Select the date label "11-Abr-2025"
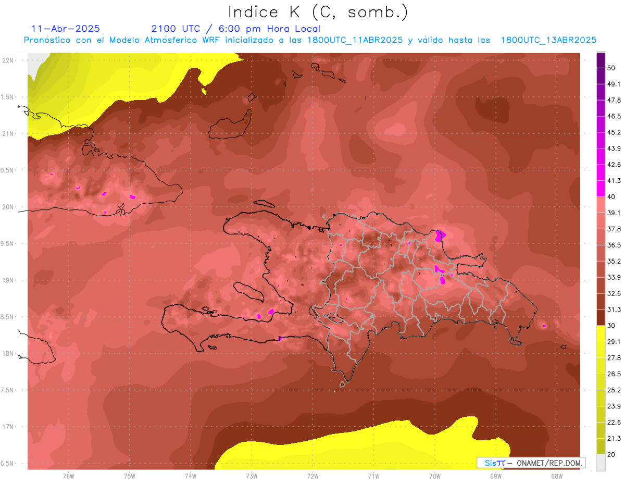 [66, 29]
